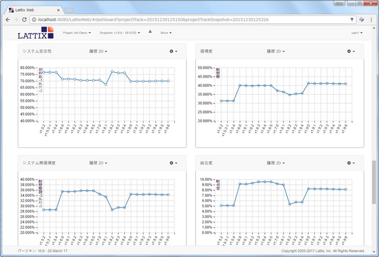Open 履歴 20 dropdown in 結合度 panel
This screenshot has width=379, height=257.
click(x=275, y=163)
